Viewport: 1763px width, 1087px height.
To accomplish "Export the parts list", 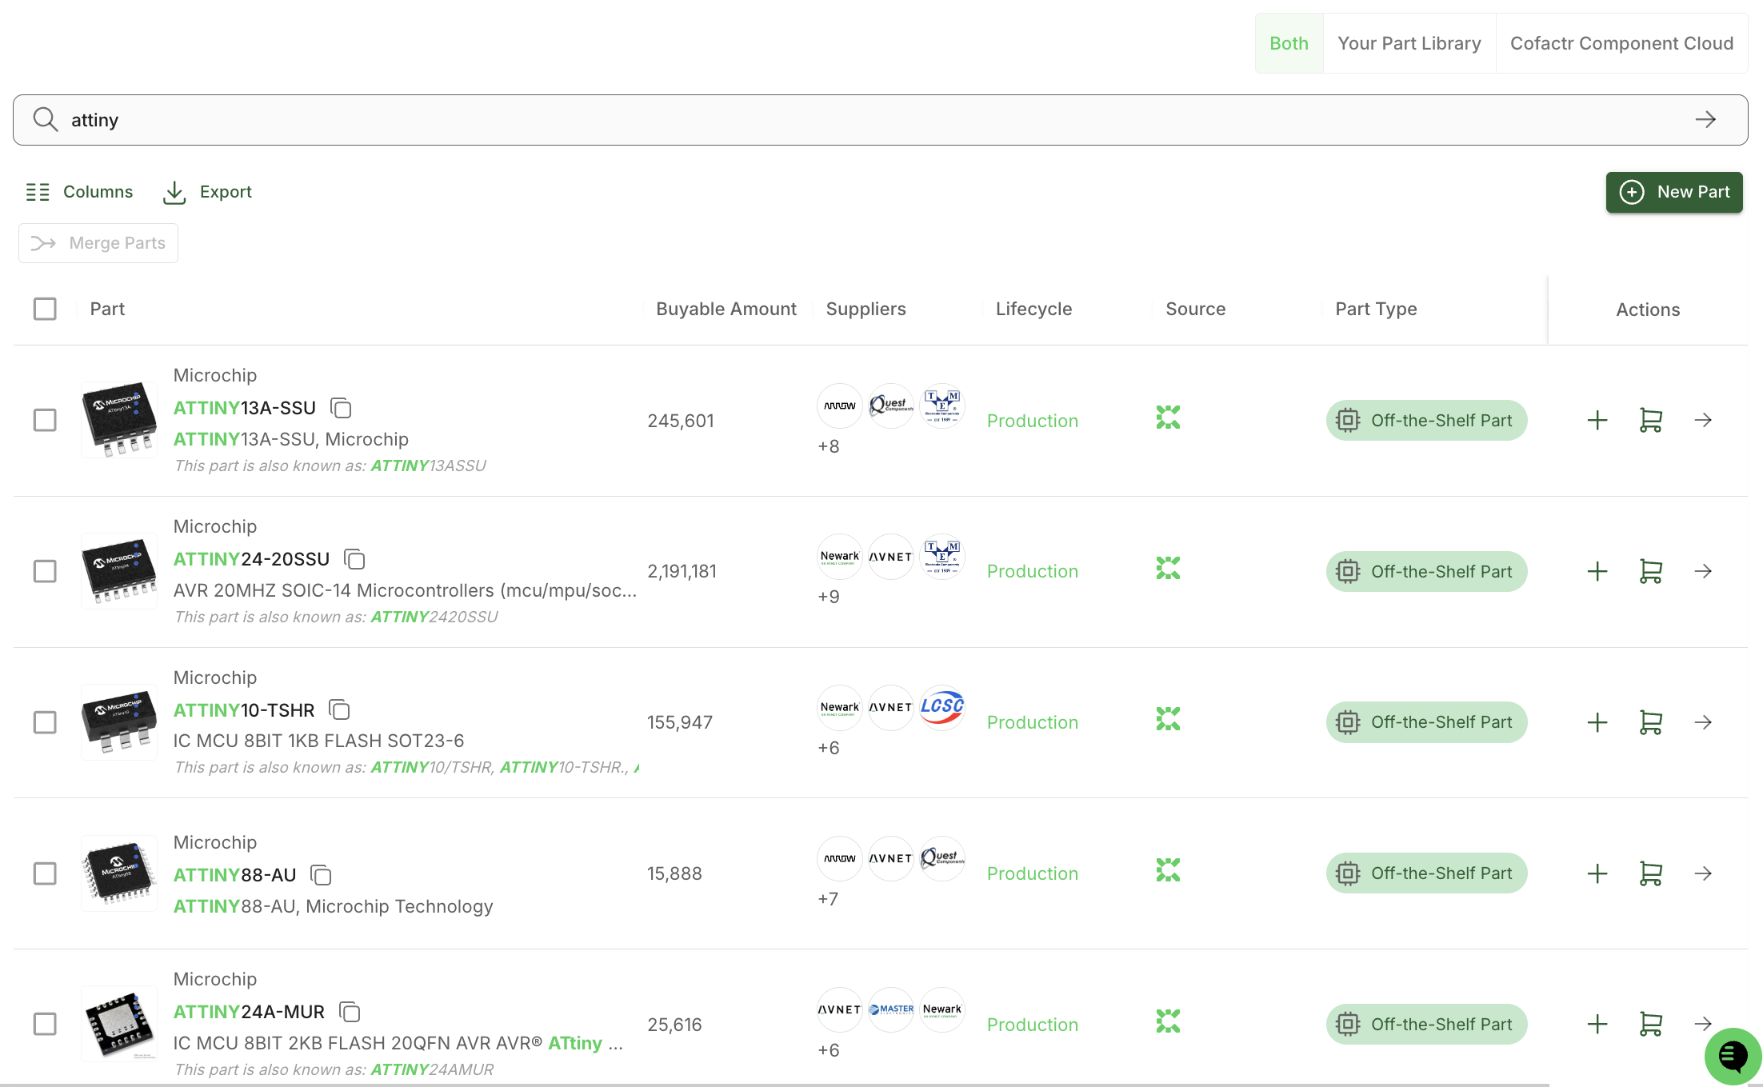I will (207, 192).
